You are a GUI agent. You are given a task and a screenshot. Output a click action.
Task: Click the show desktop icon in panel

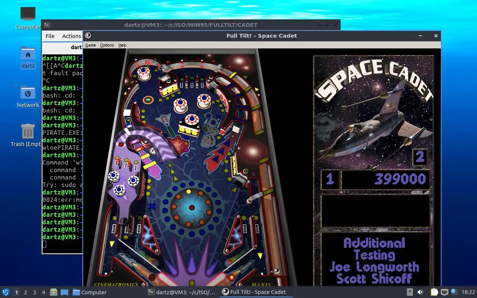64,292
